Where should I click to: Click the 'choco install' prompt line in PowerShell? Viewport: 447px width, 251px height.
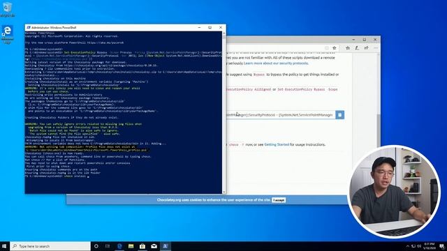[x=57, y=176]
